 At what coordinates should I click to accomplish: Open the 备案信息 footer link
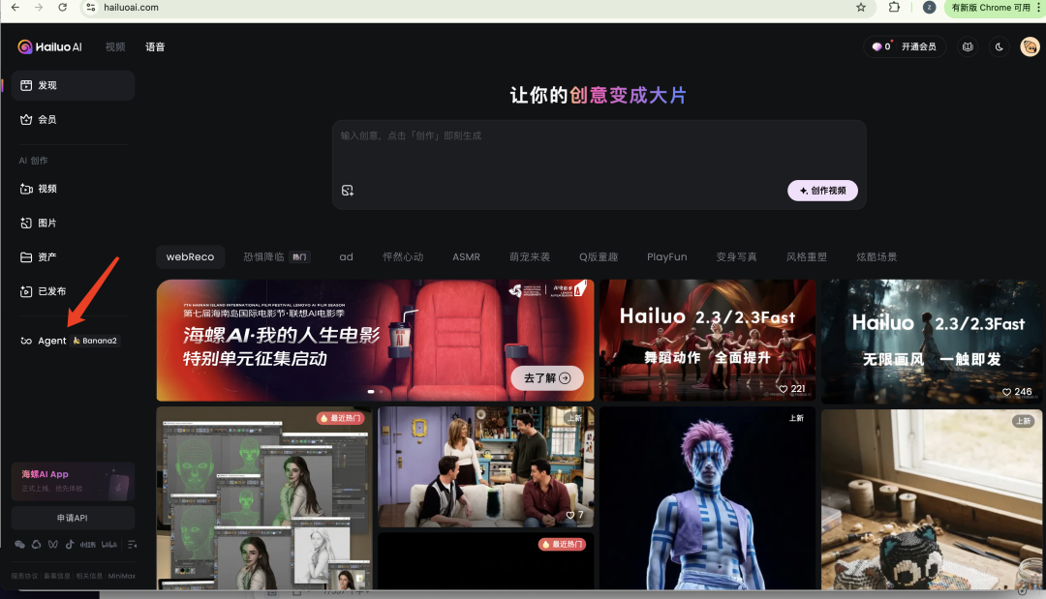click(57, 576)
